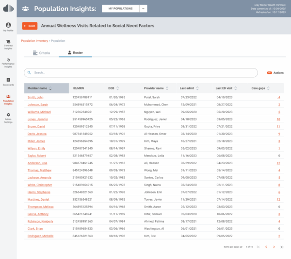Open member Harris, Stephanie
This screenshot has height=259, width=291.
coord(39,192)
